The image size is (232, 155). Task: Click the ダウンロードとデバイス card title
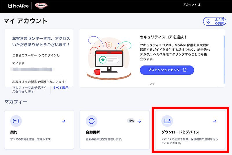click(x=180, y=132)
